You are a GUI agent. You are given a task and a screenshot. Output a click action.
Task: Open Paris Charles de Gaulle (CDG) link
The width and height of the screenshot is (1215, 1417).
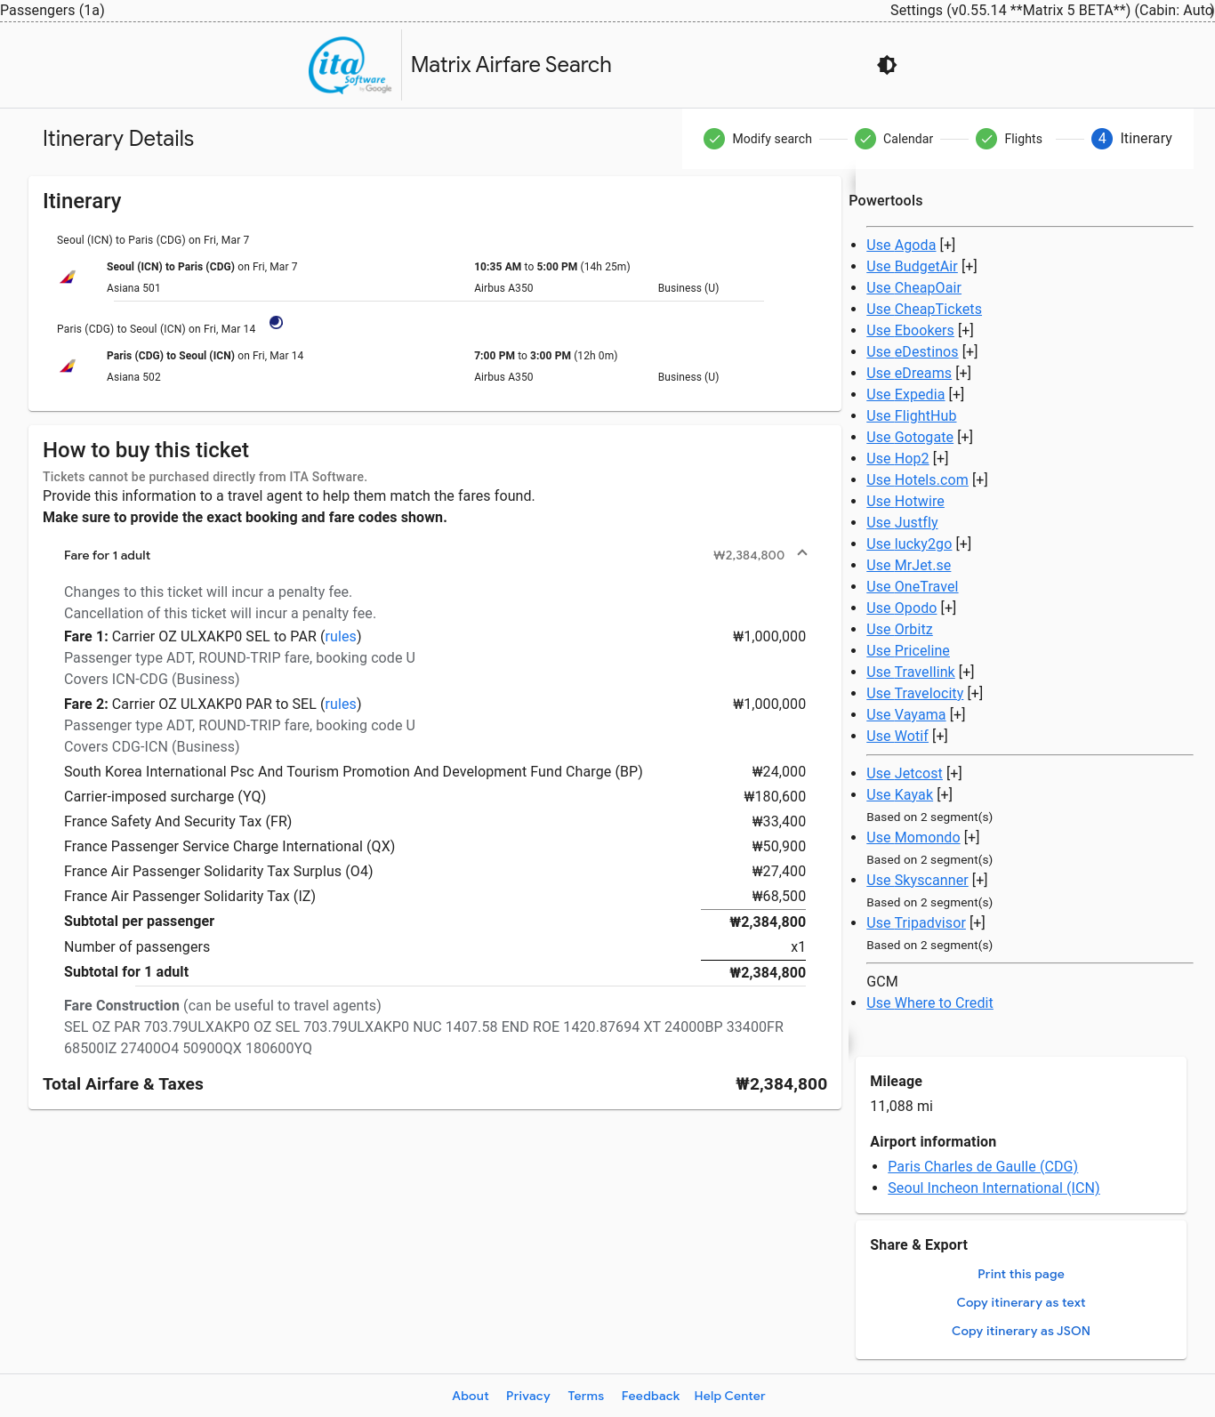[982, 1167]
